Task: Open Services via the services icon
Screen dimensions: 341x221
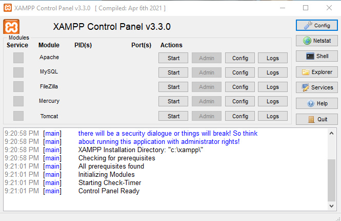Action: pos(316,87)
